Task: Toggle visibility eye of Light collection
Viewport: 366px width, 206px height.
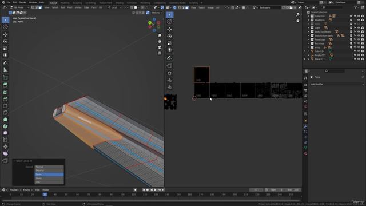Action: 359,28
